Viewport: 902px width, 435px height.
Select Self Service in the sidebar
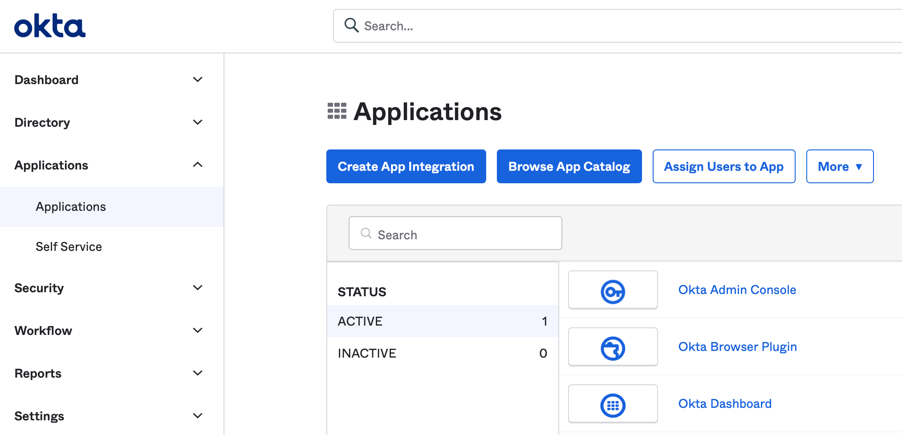point(69,247)
